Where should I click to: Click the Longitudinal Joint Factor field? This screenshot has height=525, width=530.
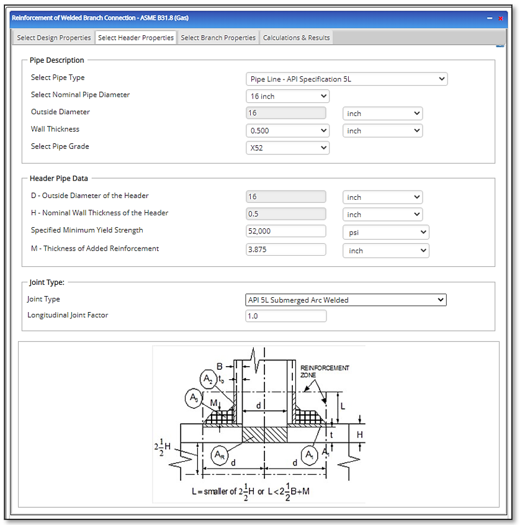(x=286, y=316)
